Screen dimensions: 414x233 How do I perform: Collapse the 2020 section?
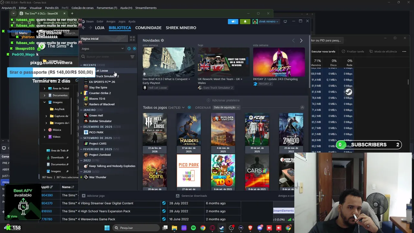[x=82, y=172]
